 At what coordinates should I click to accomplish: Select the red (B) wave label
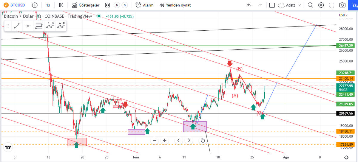point(239,69)
